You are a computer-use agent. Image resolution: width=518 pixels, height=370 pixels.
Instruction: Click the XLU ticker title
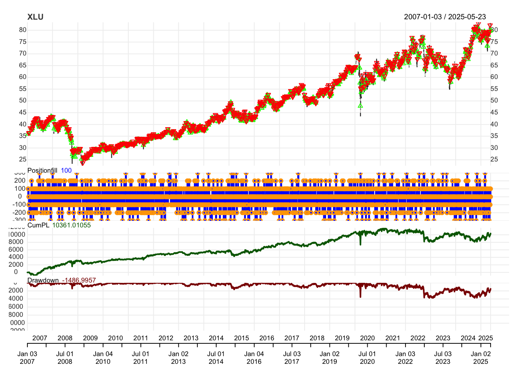click(x=35, y=17)
